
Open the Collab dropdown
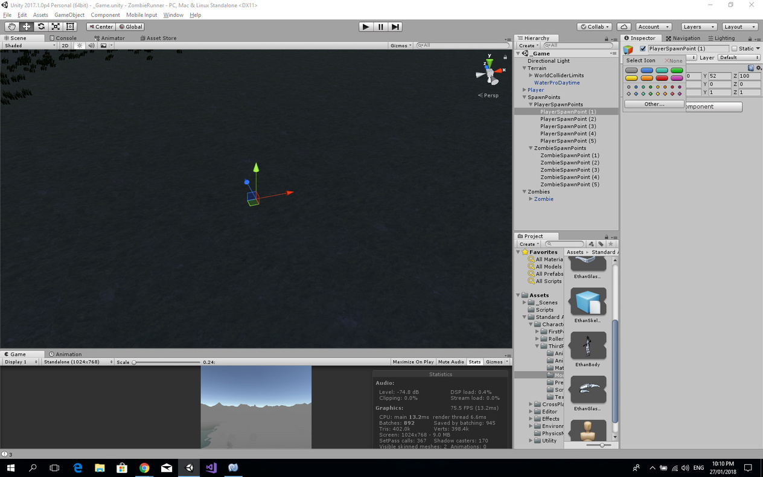pyautogui.click(x=595, y=27)
